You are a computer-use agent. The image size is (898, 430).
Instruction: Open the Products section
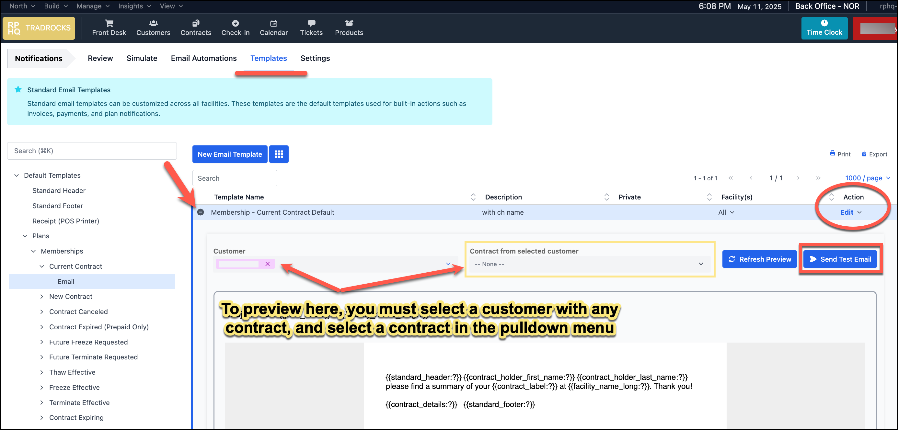(x=349, y=28)
